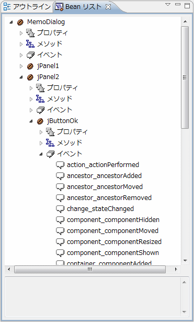This screenshot has width=194, height=322.
Task: Click the jPanel1 bean icon
Action: (30, 66)
